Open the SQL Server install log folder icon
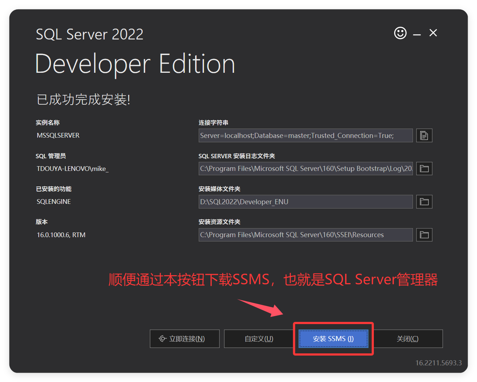 424,168
